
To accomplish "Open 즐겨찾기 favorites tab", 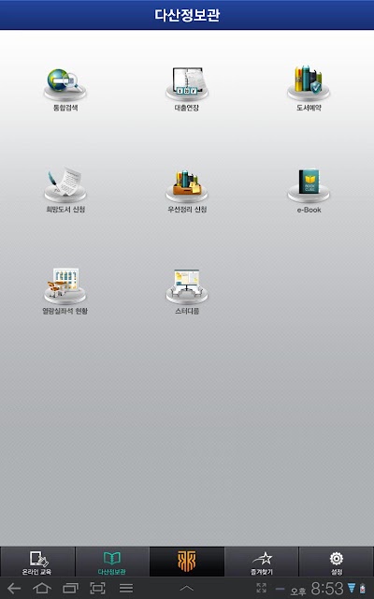I will 262,562.
